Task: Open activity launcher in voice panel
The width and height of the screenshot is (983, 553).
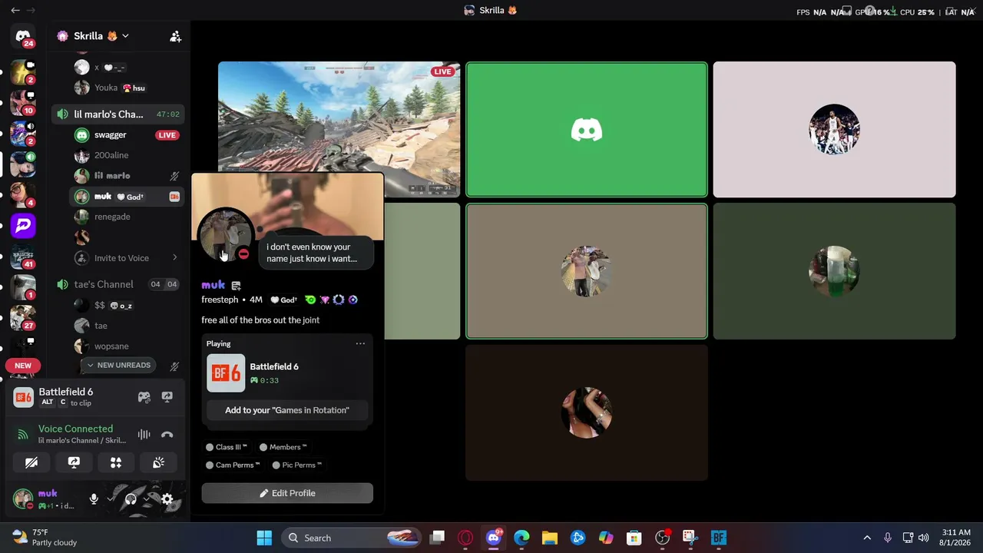Action: coord(116,462)
